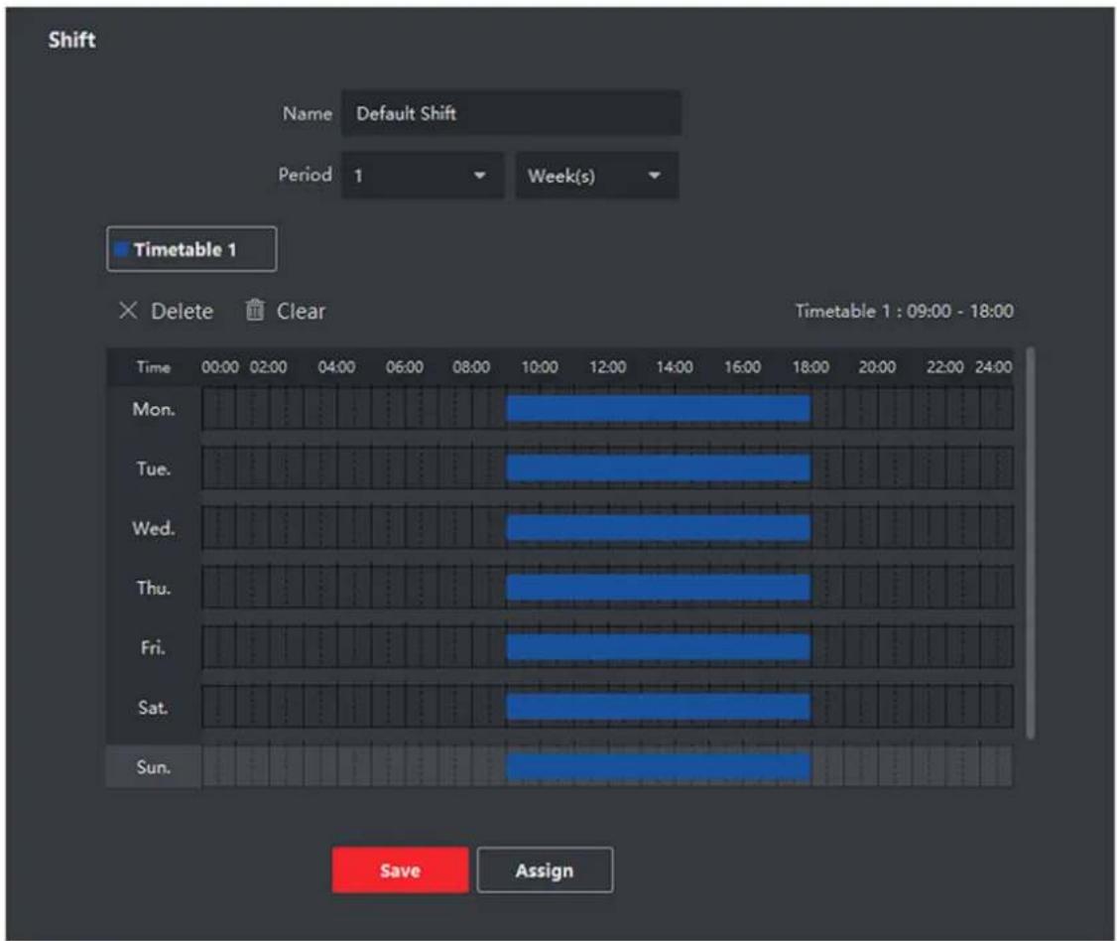This screenshot has width=1117, height=941.
Task: Click the 22:00 time header
Action: click(x=944, y=367)
